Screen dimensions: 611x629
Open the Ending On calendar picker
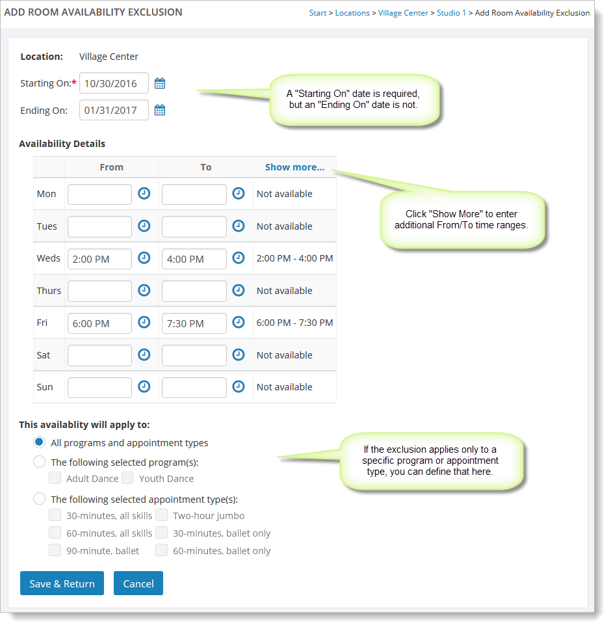pos(159,110)
